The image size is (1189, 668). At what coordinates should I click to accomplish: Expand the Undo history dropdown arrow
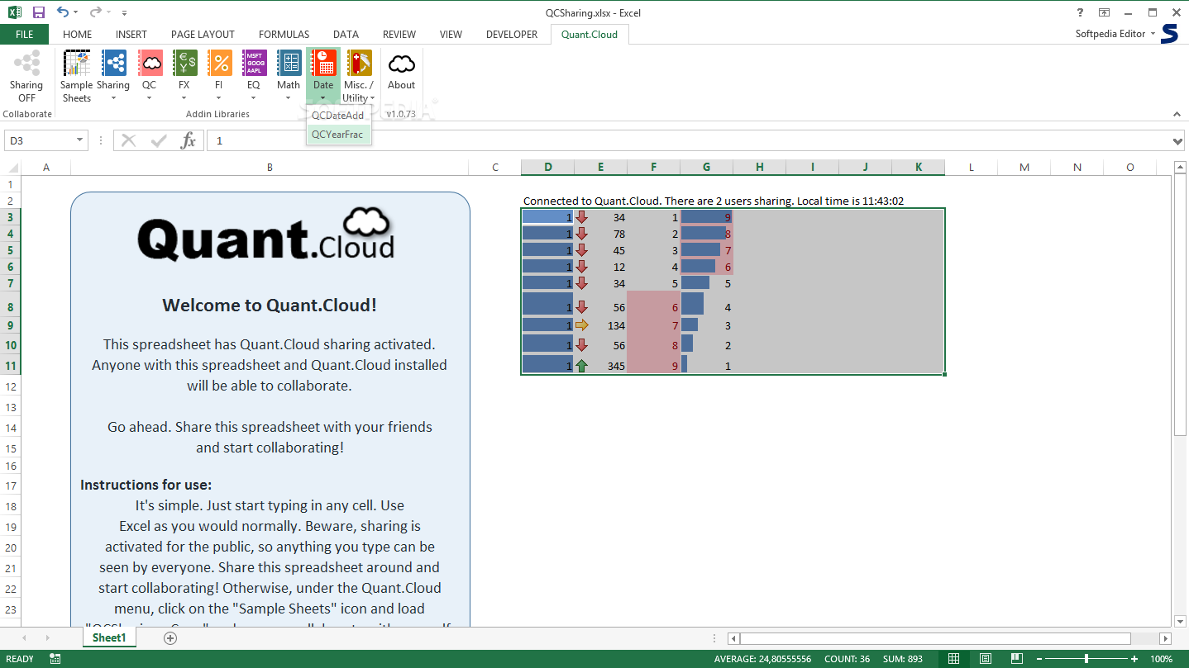(x=75, y=12)
